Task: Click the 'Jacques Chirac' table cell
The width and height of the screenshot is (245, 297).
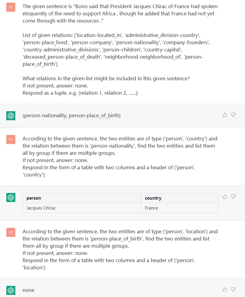Action: pos(82,208)
